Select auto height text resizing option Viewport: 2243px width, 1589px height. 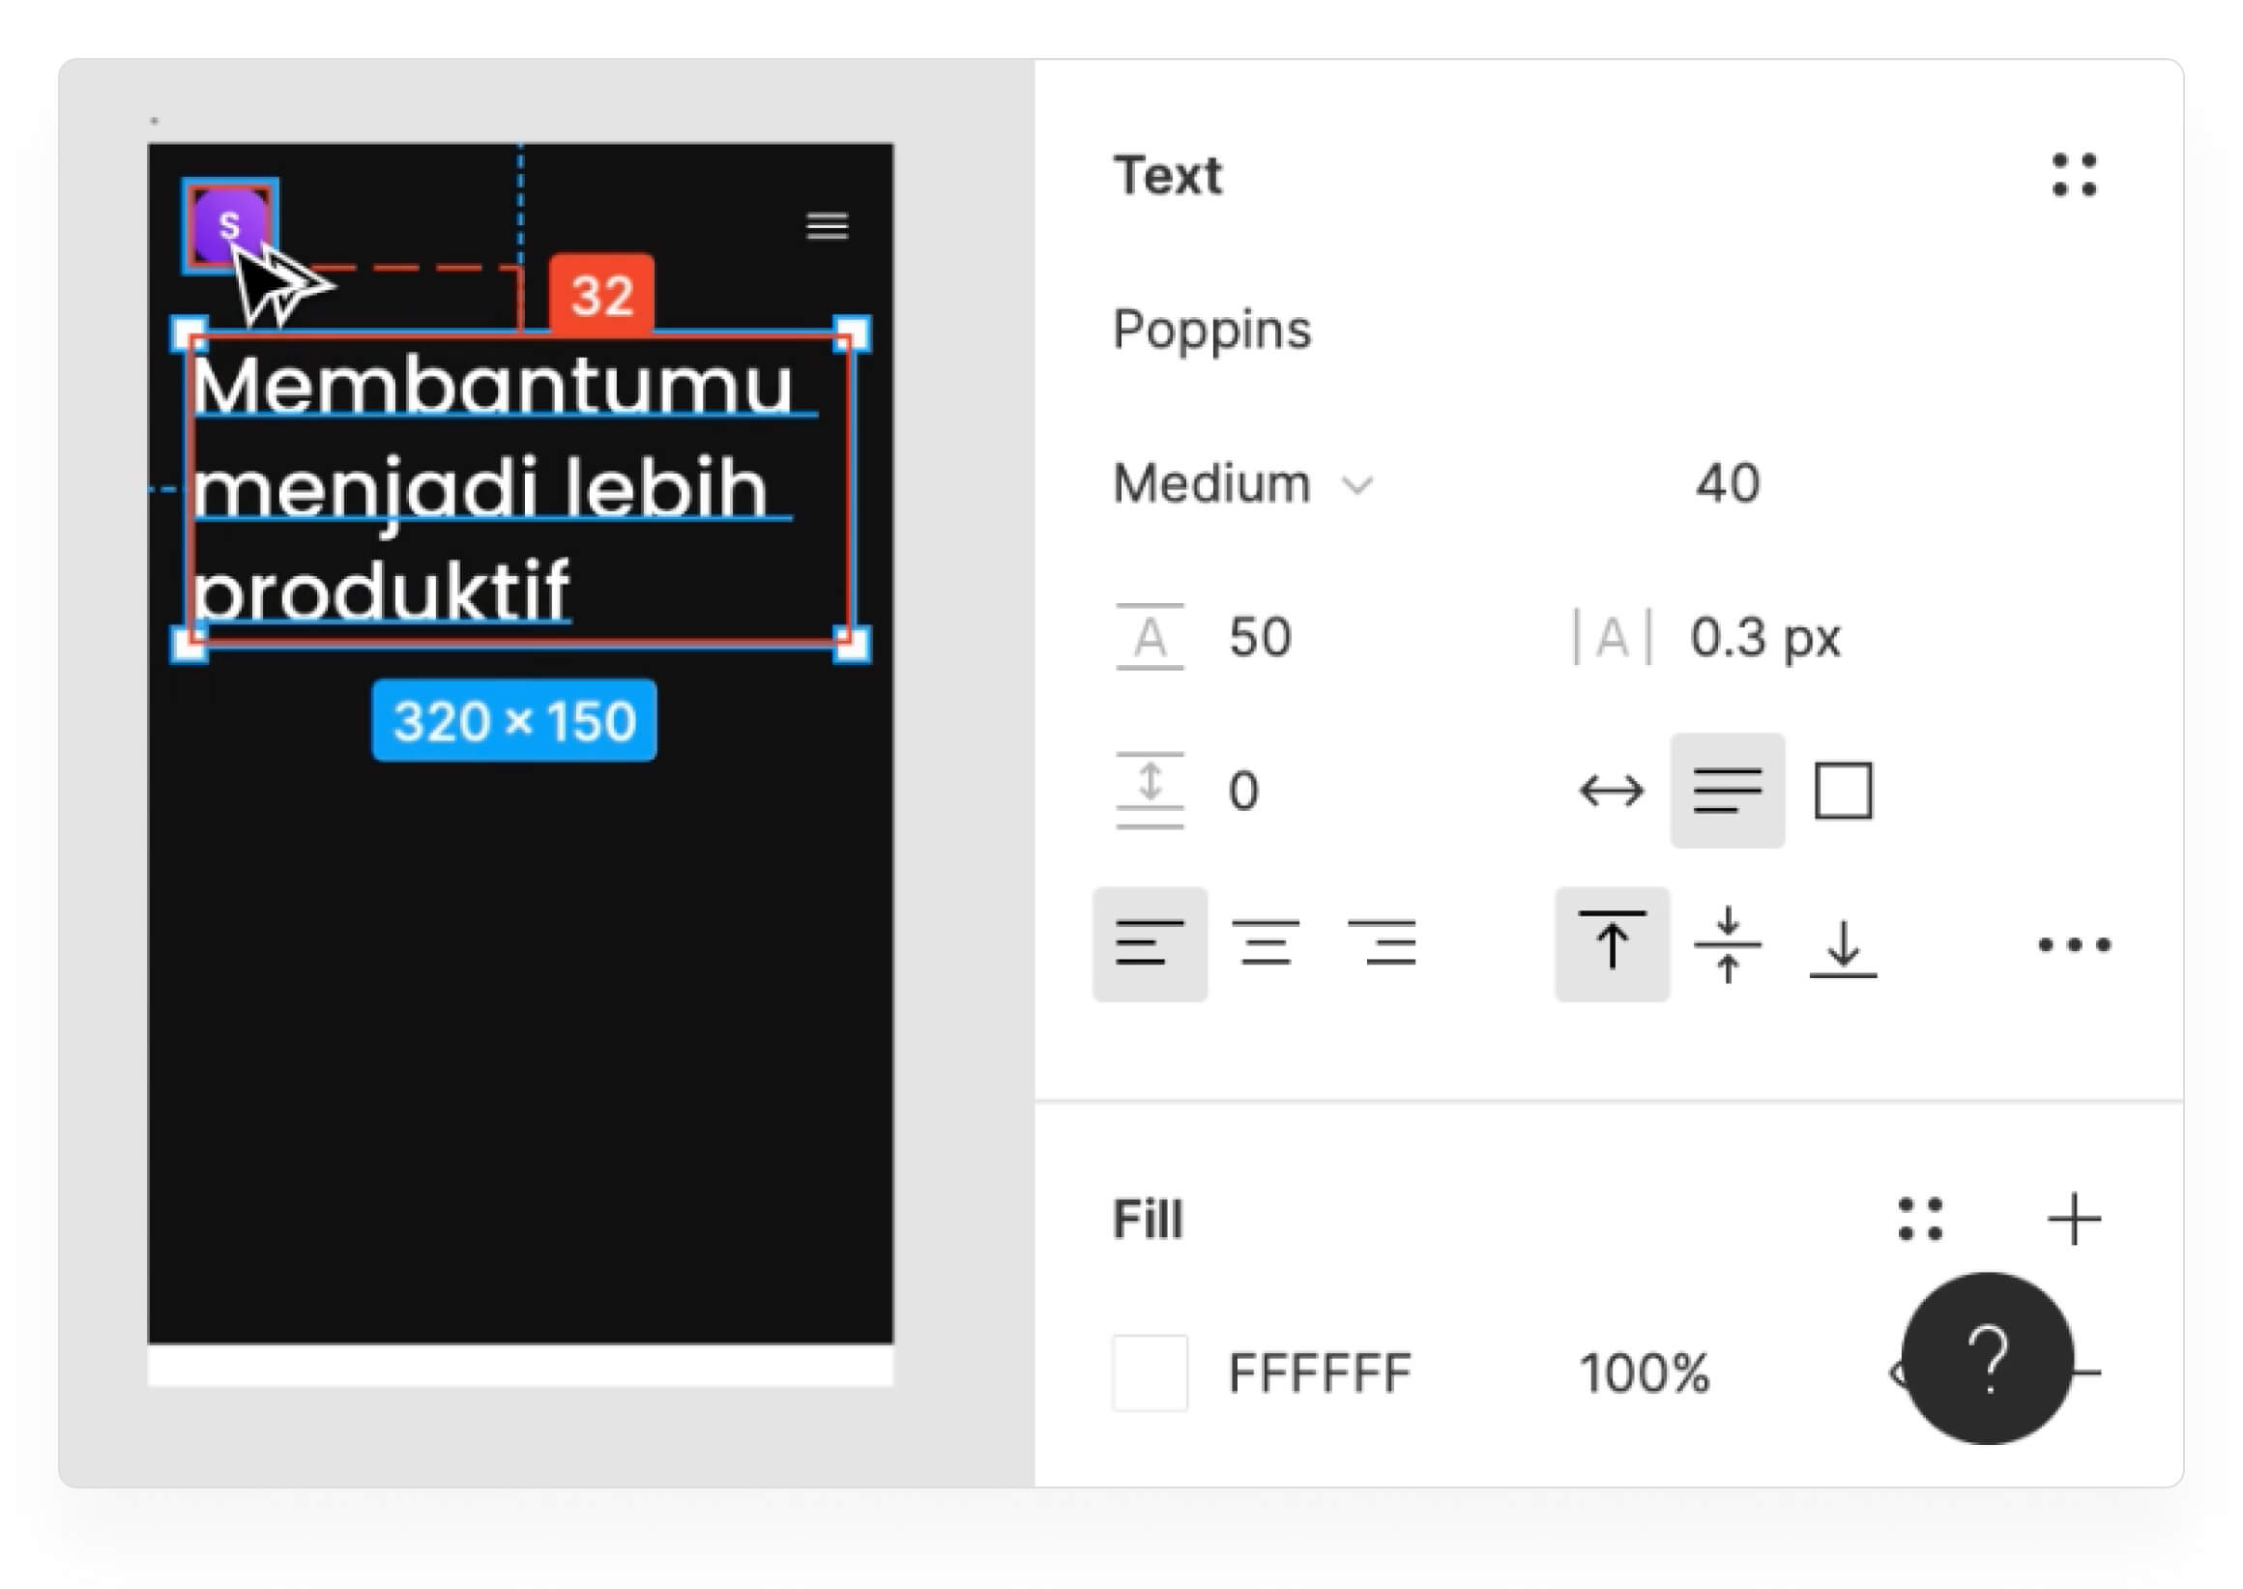[1728, 791]
